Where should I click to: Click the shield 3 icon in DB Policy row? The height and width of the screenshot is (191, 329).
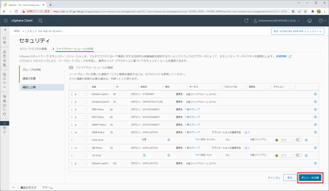(247, 148)
